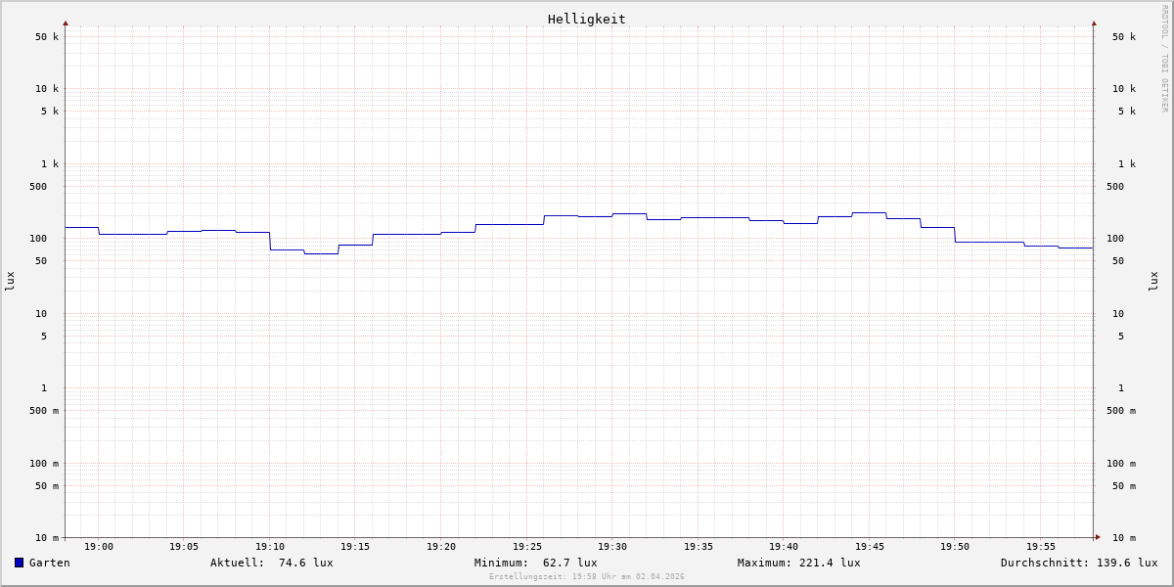
Task: Click the RRDTOOL / TOBI OETIKER watermark
Action: click(1164, 59)
